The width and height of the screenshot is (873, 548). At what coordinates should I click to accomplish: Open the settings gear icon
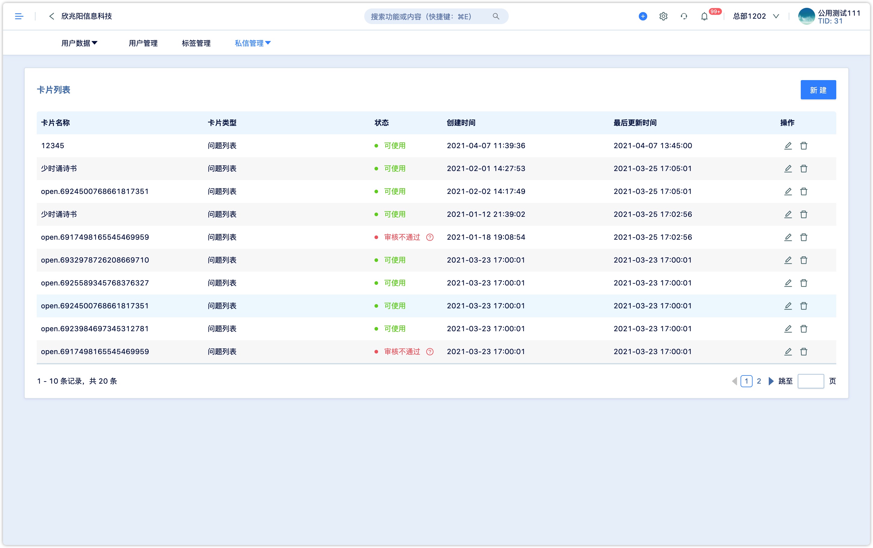663,16
